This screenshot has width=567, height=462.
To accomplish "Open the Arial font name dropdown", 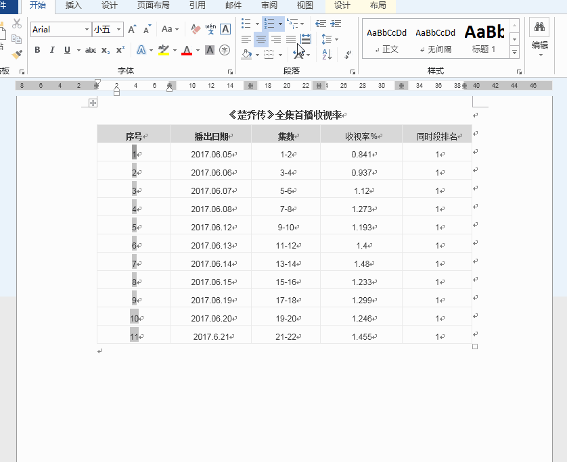I will (87, 30).
